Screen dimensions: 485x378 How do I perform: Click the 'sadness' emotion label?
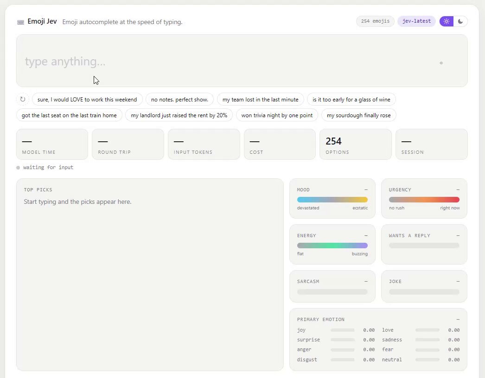click(392, 340)
